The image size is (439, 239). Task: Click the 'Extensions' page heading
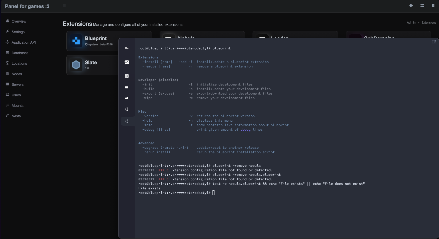pyautogui.click(x=77, y=24)
